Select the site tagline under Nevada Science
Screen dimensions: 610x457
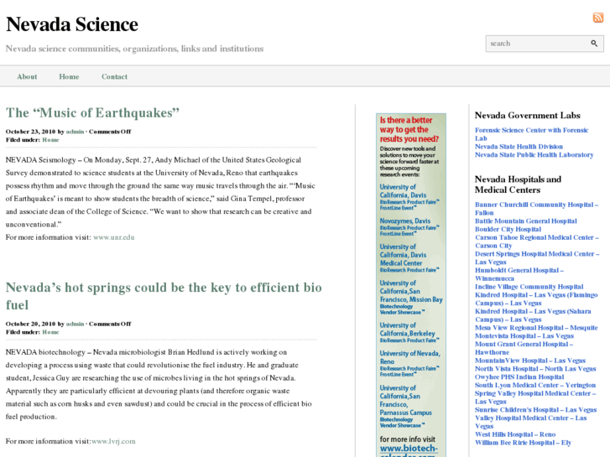click(134, 49)
